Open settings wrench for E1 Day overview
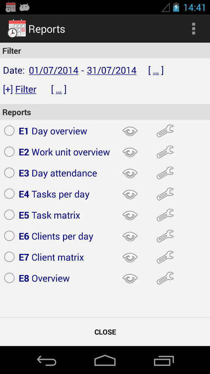Screen dimensions: 210x374 [165, 131]
